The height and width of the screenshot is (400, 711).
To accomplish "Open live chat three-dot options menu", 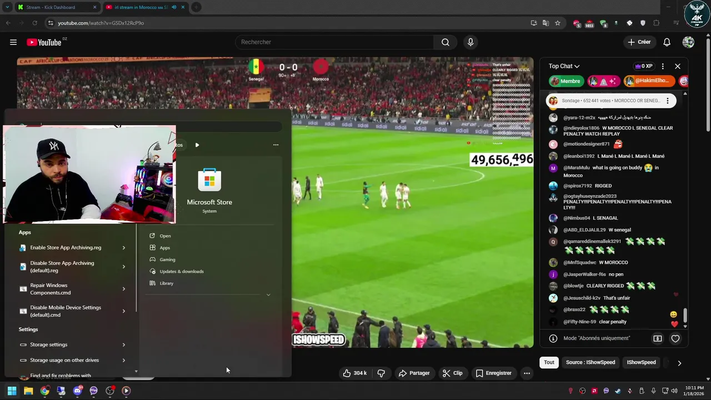I will [663, 66].
